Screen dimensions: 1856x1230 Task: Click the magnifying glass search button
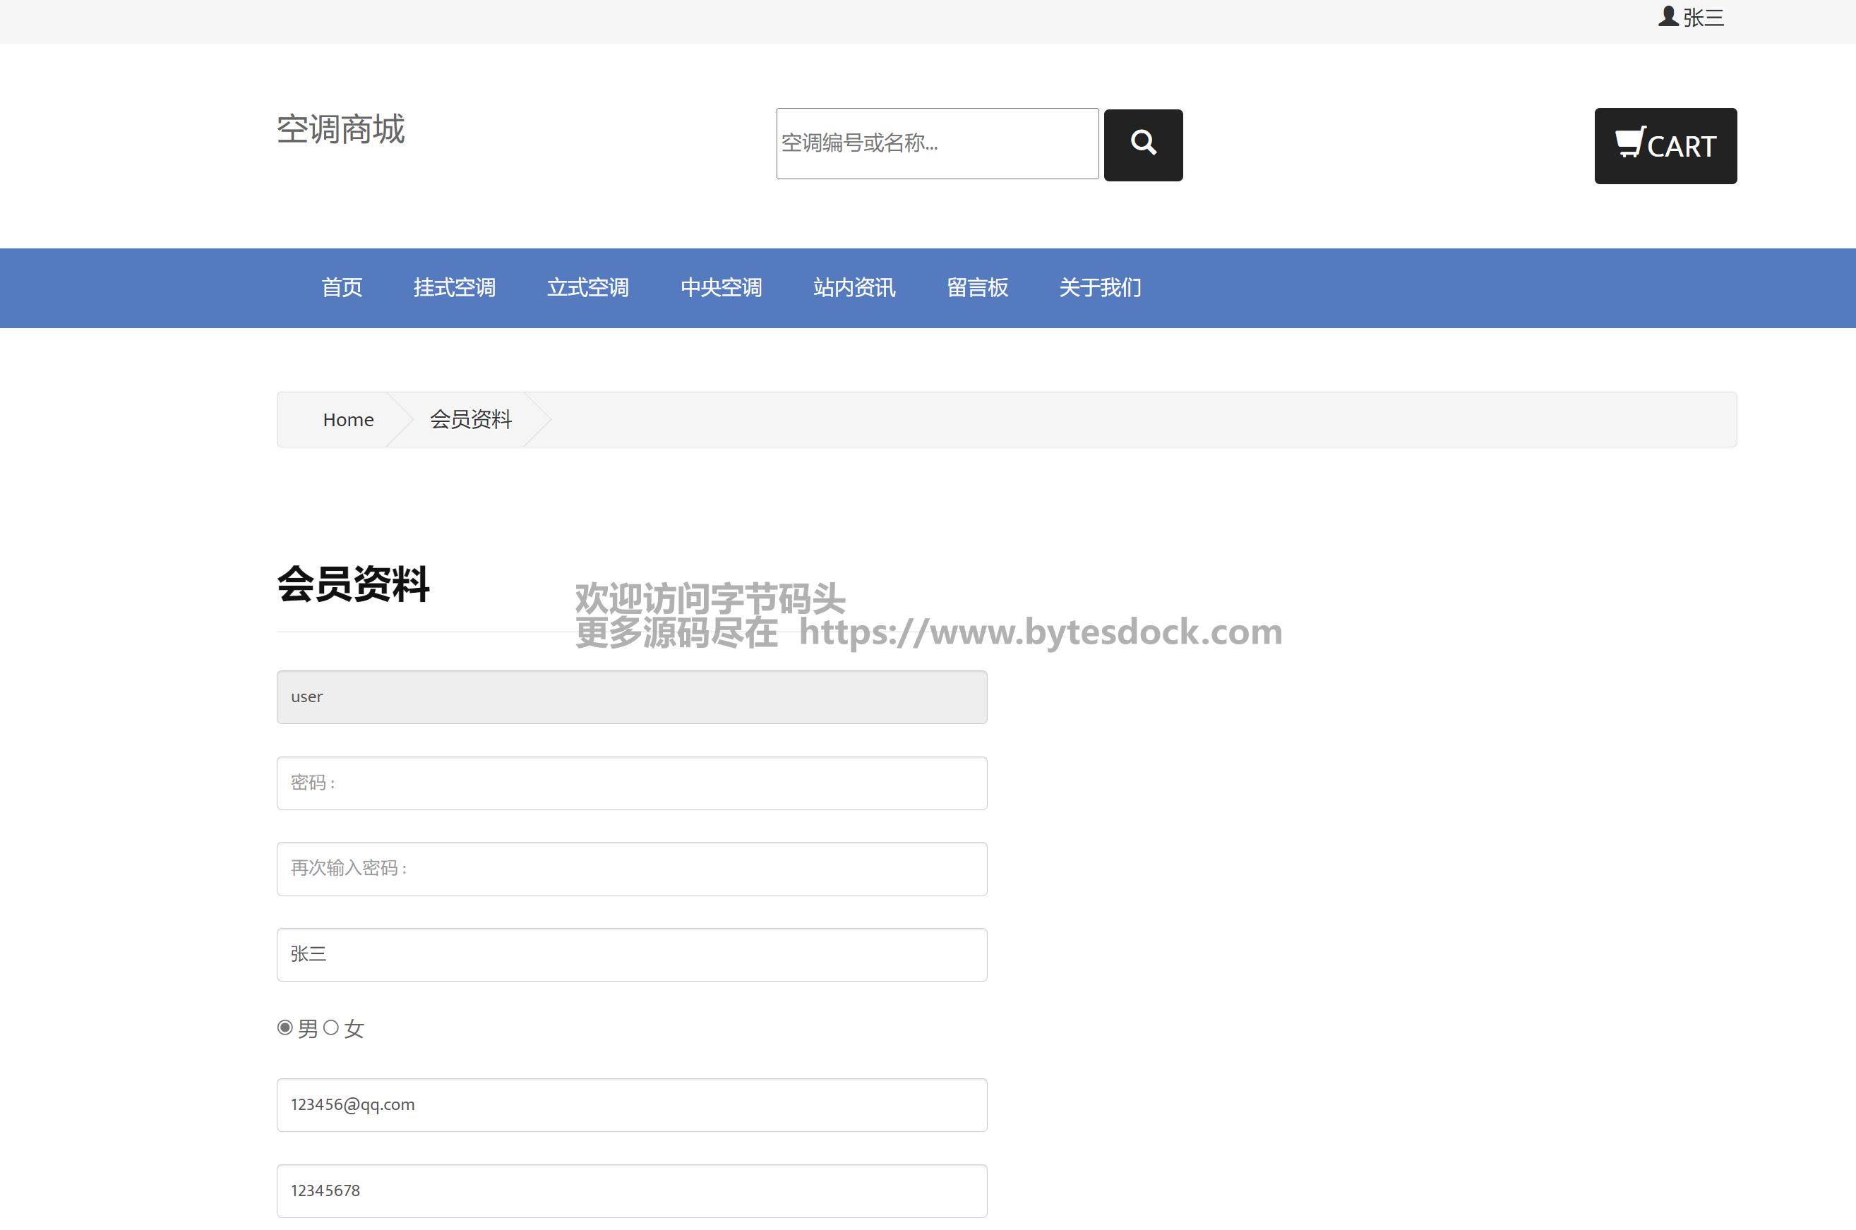[x=1143, y=145]
